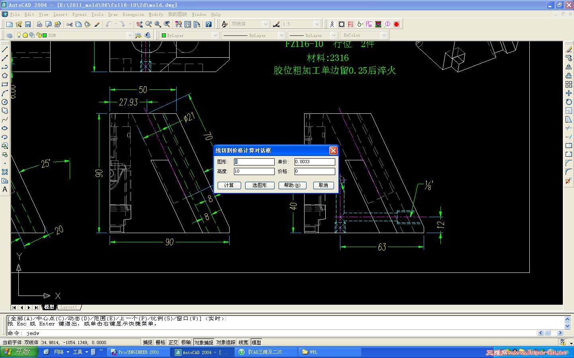Click the Save disk icon

point(28,24)
